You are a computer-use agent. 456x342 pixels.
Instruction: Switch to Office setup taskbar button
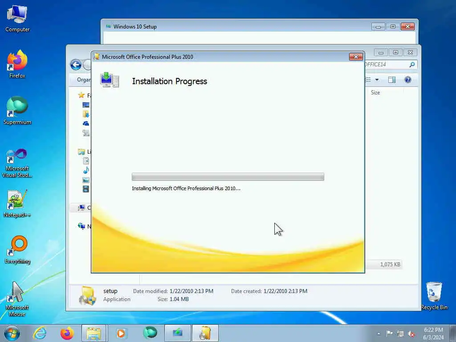[205, 333]
